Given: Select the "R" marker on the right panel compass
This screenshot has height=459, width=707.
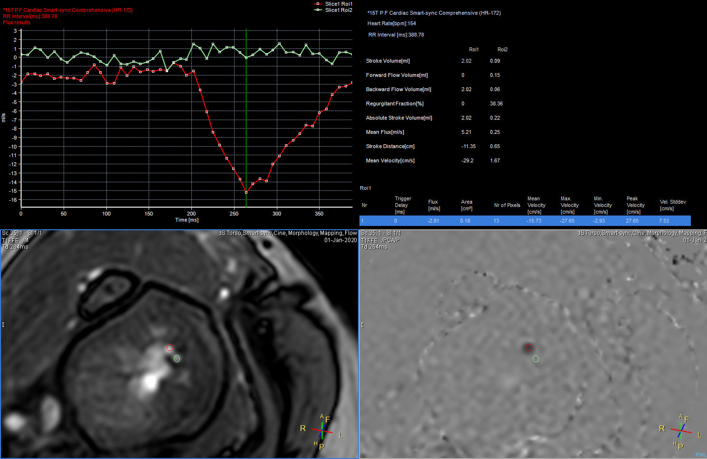Looking at the screenshot, I should click(662, 429).
